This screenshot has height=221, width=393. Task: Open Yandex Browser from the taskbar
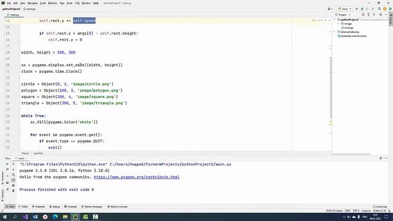45,217
